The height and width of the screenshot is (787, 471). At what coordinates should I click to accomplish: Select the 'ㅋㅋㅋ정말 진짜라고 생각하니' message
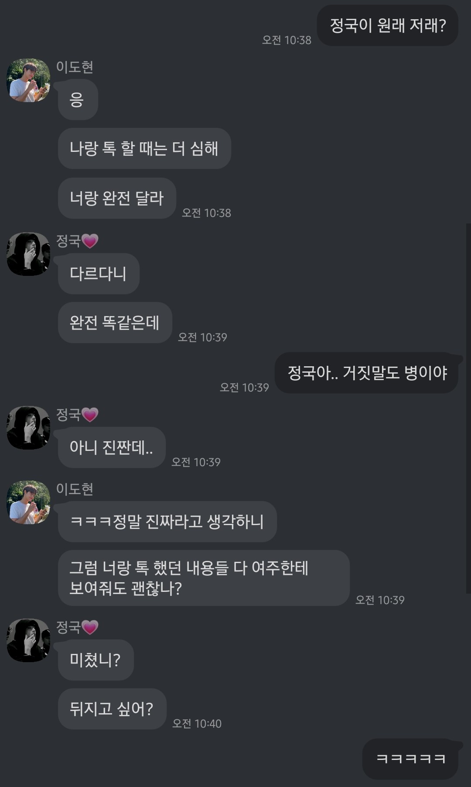coord(167,522)
